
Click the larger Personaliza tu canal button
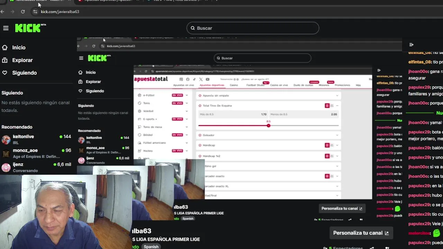pyautogui.click(x=361, y=233)
